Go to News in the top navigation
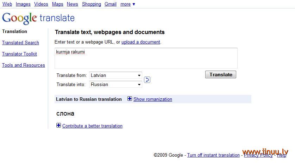 [73, 4]
